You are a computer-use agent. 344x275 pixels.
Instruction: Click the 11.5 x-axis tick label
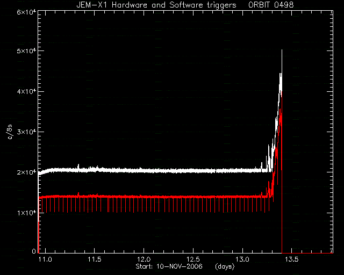[x=95, y=259]
